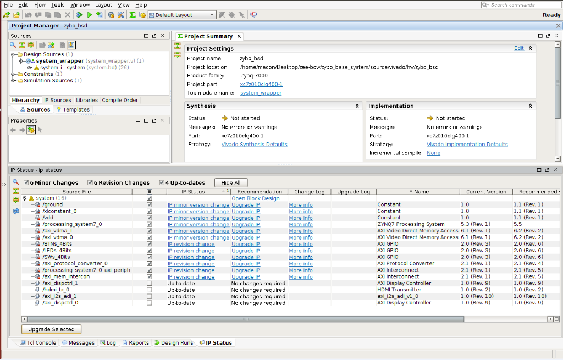Viewport: 563px width, 360px height.
Task: Click the Add Sources icon in Sources panel
Action: pyautogui.click(x=51, y=45)
